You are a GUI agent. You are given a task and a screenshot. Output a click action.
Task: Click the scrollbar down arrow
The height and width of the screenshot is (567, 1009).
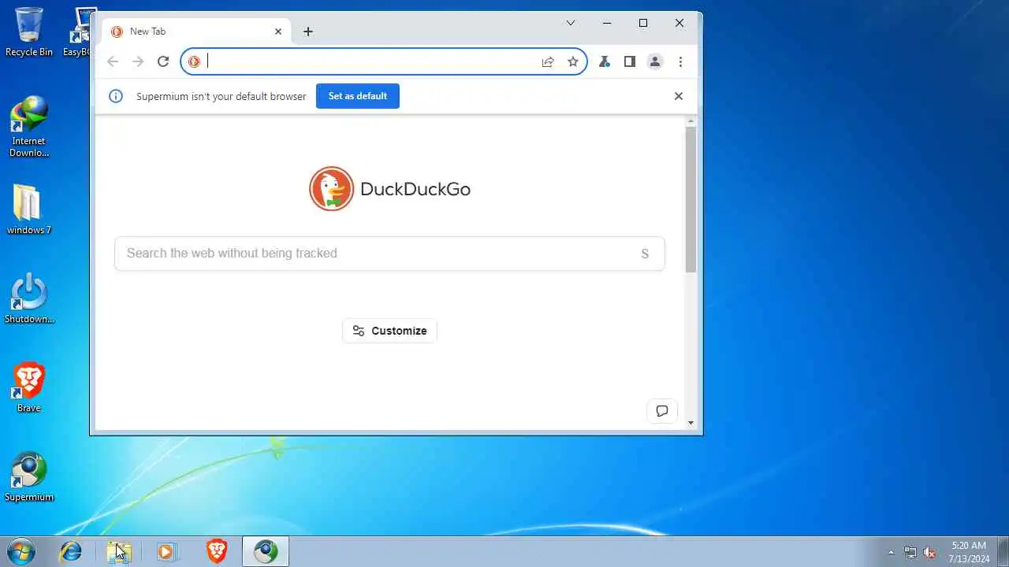[x=691, y=424]
